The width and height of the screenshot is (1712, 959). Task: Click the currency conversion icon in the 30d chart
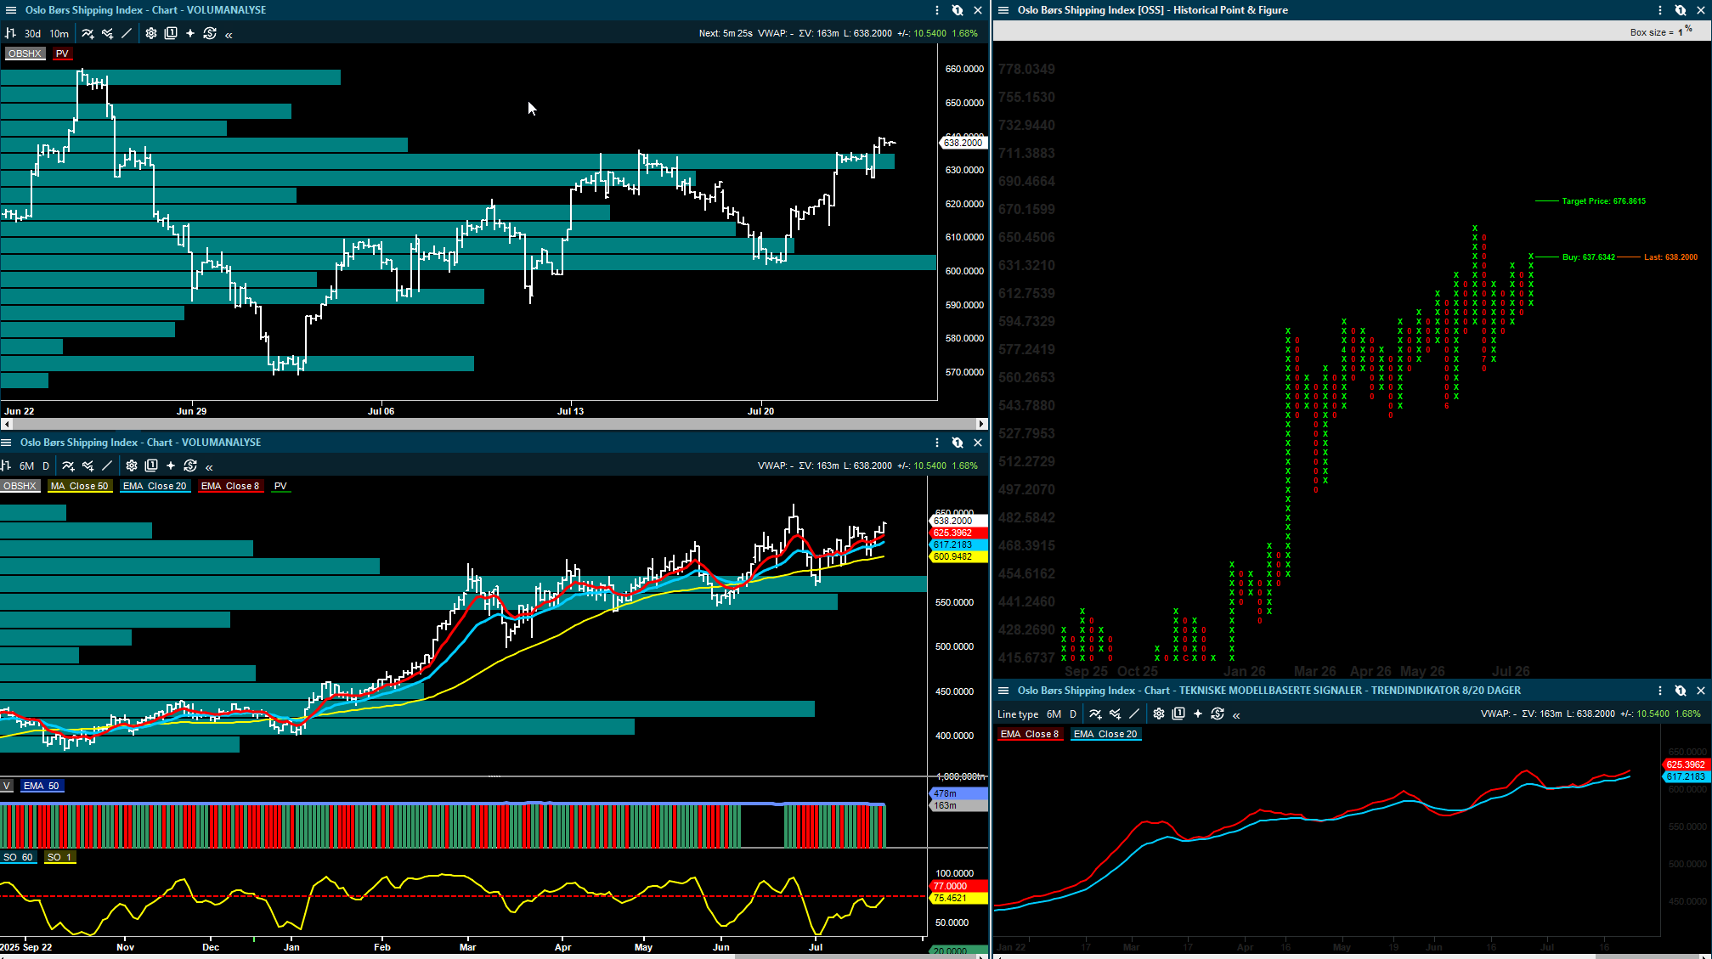coord(210,33)
